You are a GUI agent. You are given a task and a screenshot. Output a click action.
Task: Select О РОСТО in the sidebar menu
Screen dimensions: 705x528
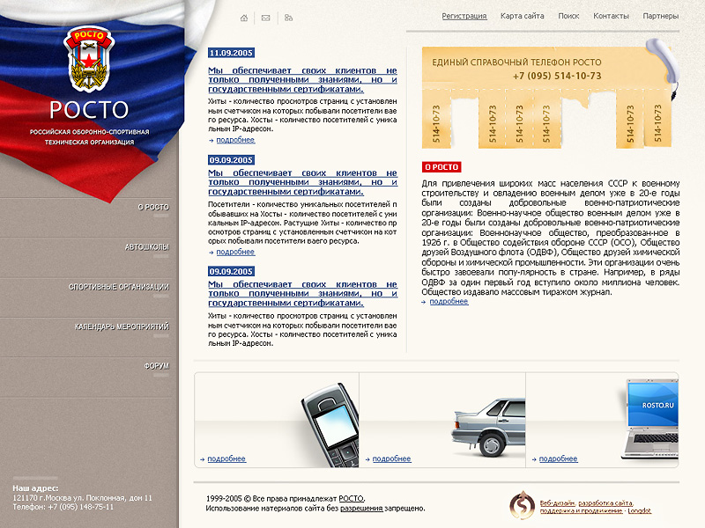point(153,207)
